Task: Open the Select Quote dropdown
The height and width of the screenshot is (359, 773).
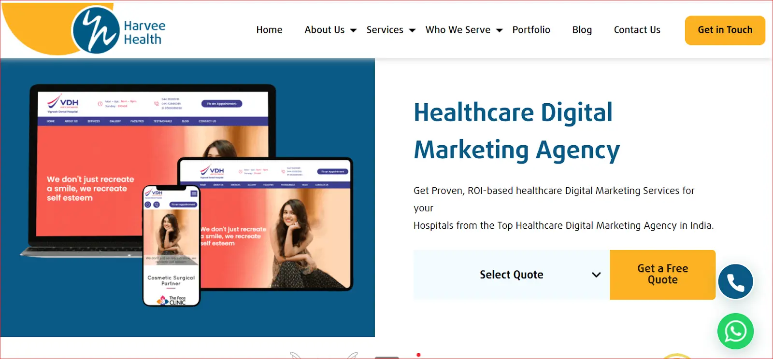Action: pyautogui.click(x=512, y=275)
